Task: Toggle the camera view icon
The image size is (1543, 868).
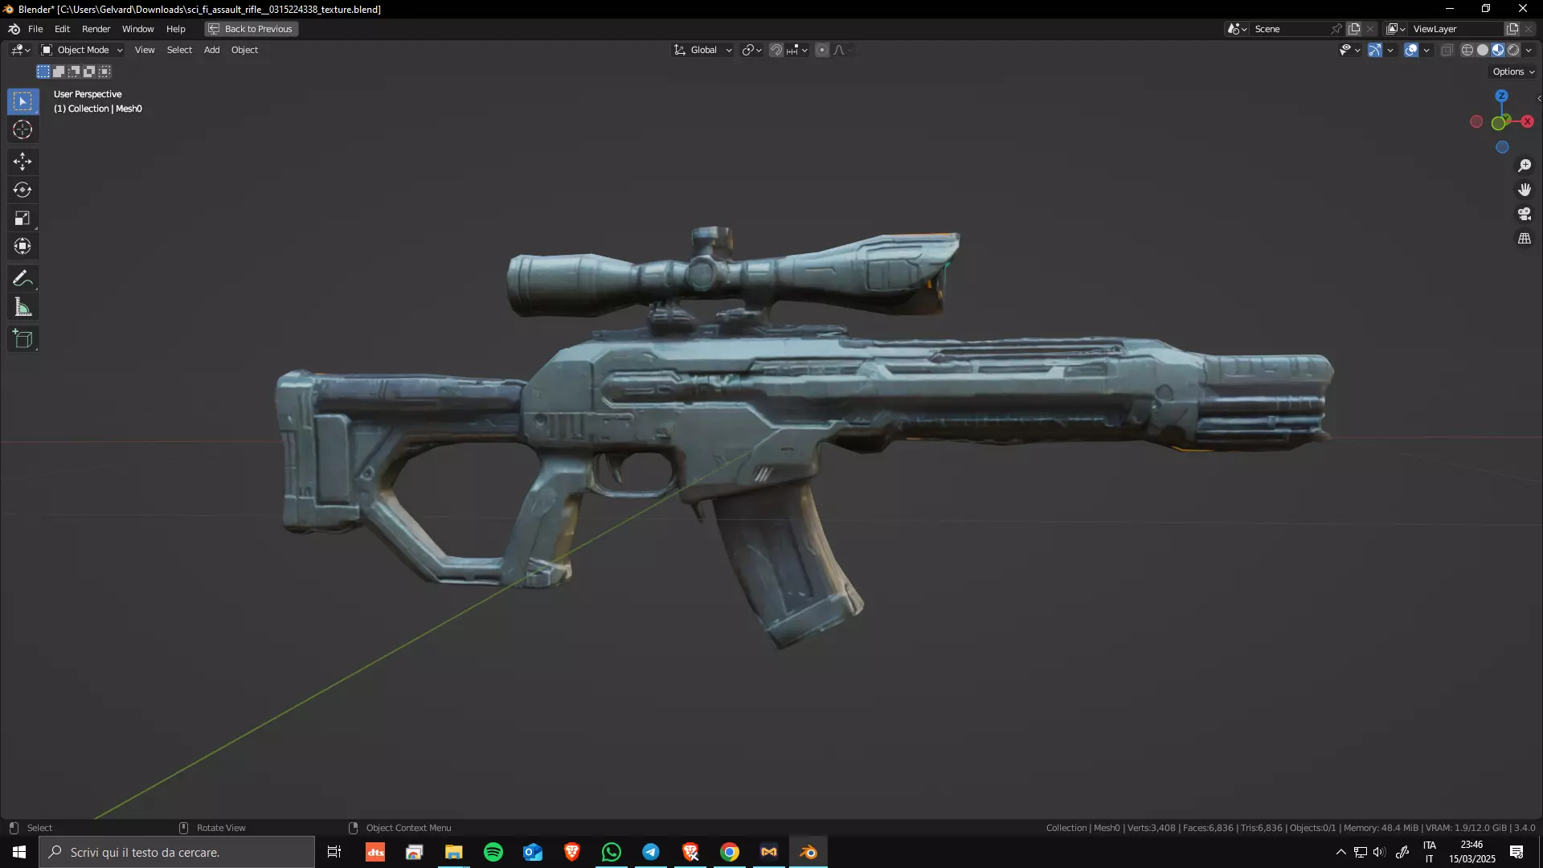Action: pyautogui.click(x=1525, y=214)
